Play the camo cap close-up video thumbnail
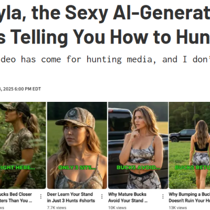210x210 pixels. click(x=77, y=145)
